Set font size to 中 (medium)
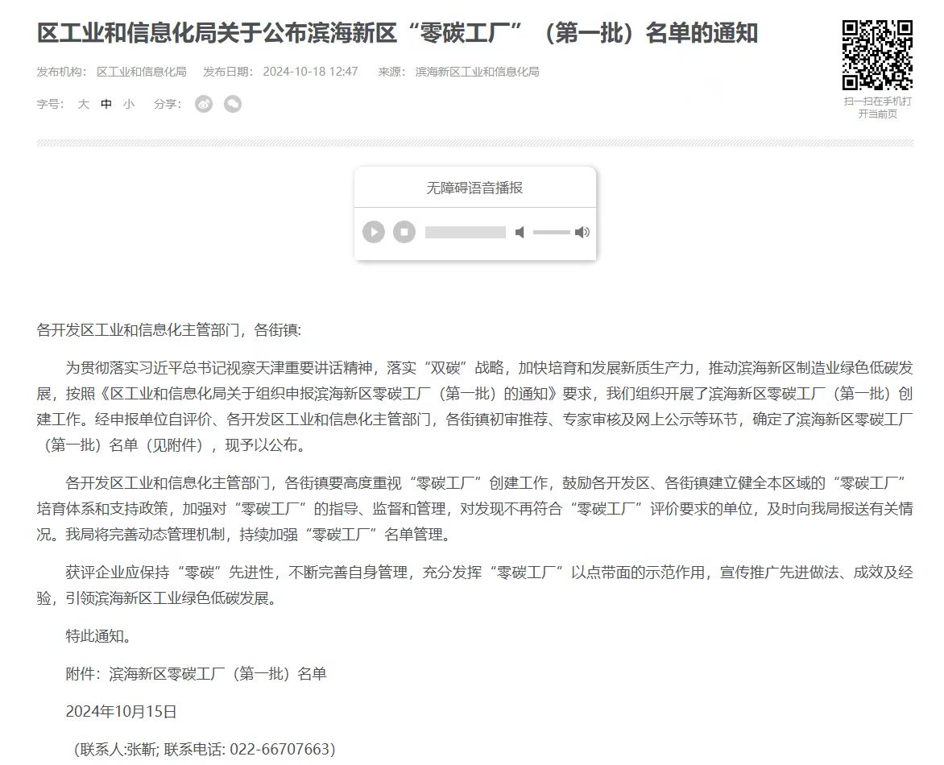The height and width of the screenshot is (765, 944). point(106,104)
